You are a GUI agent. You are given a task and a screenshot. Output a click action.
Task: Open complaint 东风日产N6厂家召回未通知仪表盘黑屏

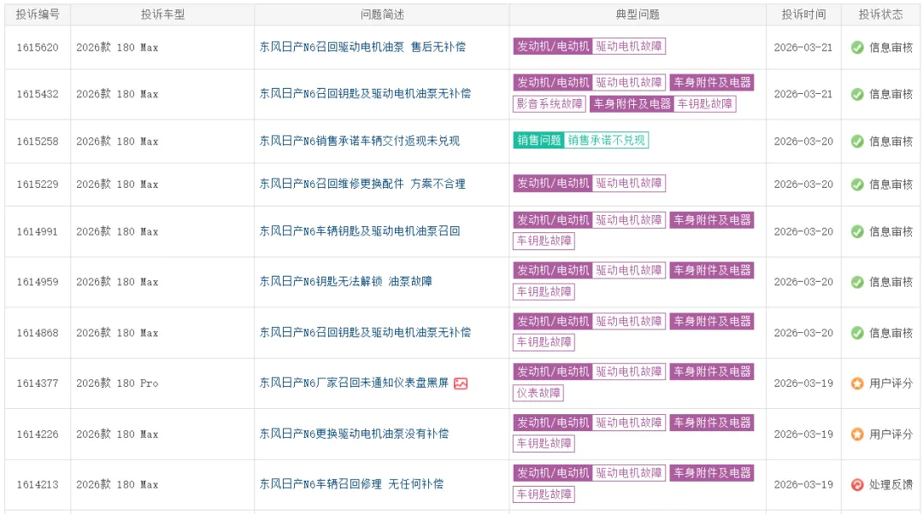(x=354, y=383)
